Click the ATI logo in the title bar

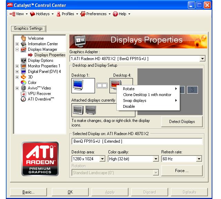click(x=10, y=5)
